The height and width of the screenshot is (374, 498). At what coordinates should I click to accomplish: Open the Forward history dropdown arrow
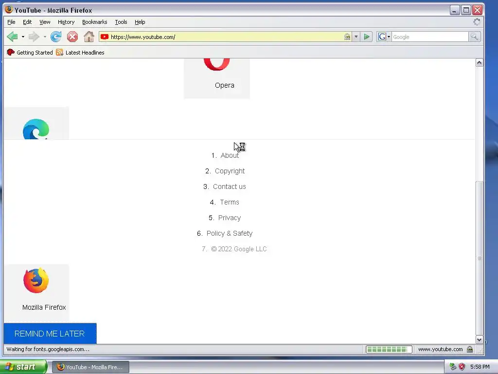click(45, 37)
